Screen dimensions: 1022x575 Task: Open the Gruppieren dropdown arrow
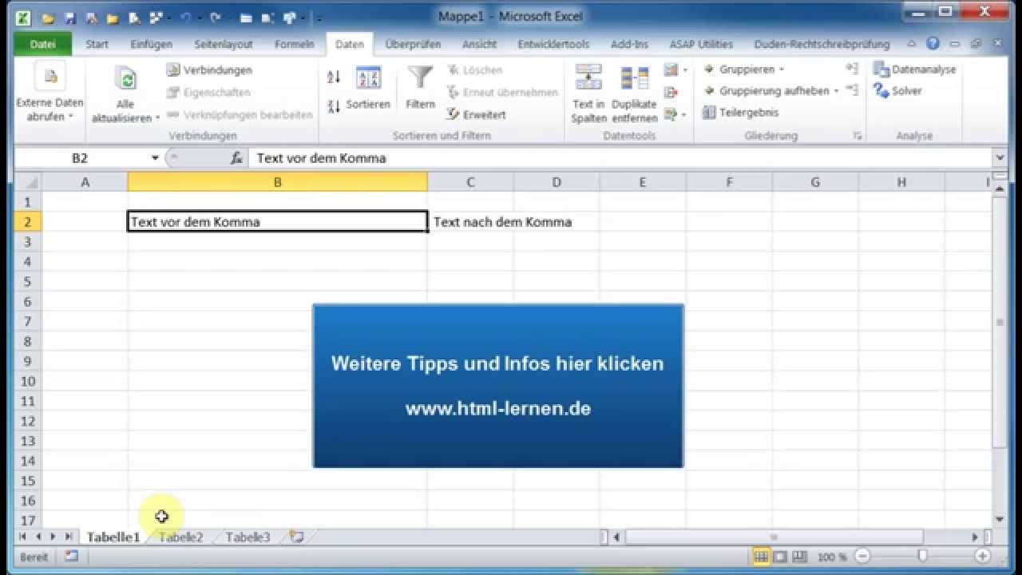point(781,69)
